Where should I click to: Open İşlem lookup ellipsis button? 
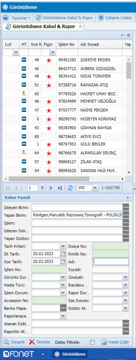pyautogui.click(x=126, y=223)
